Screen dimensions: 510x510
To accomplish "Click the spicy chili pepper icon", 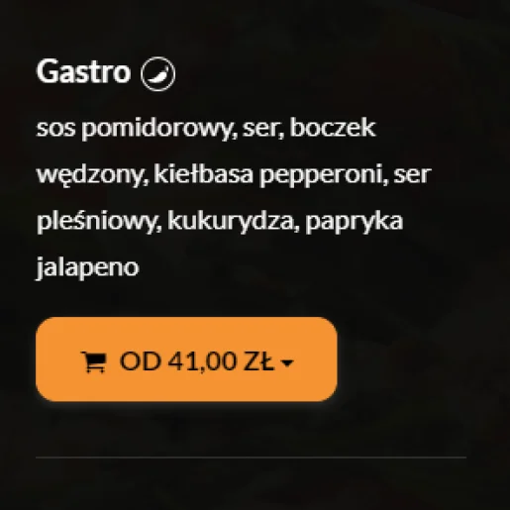I will pos(158,74).
